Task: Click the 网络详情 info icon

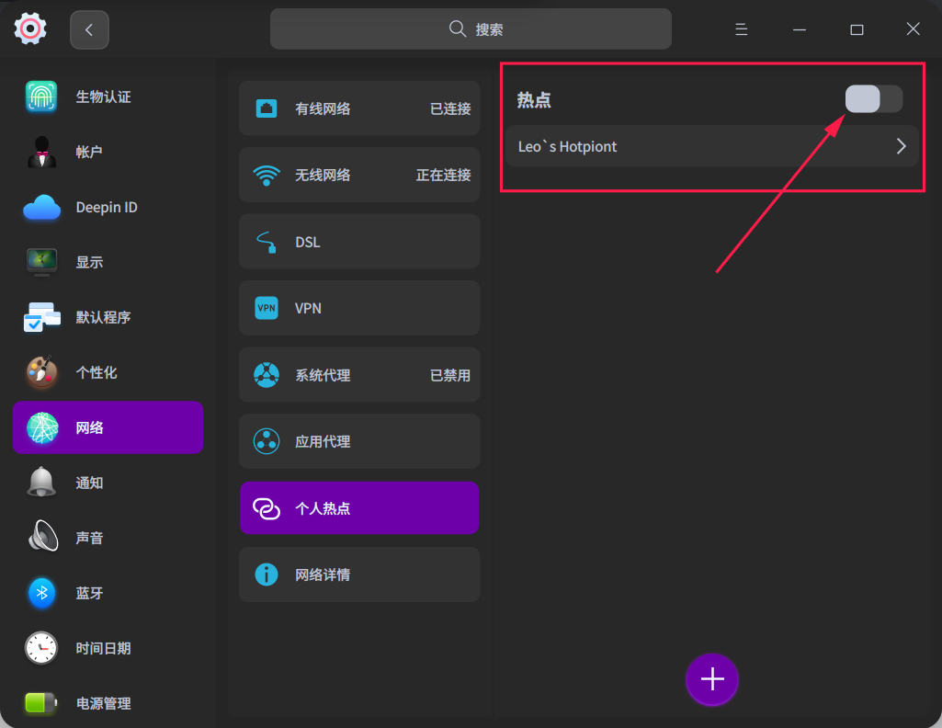Action: click(267, 574)
